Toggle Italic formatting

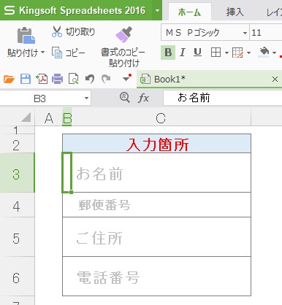[183, 53]
